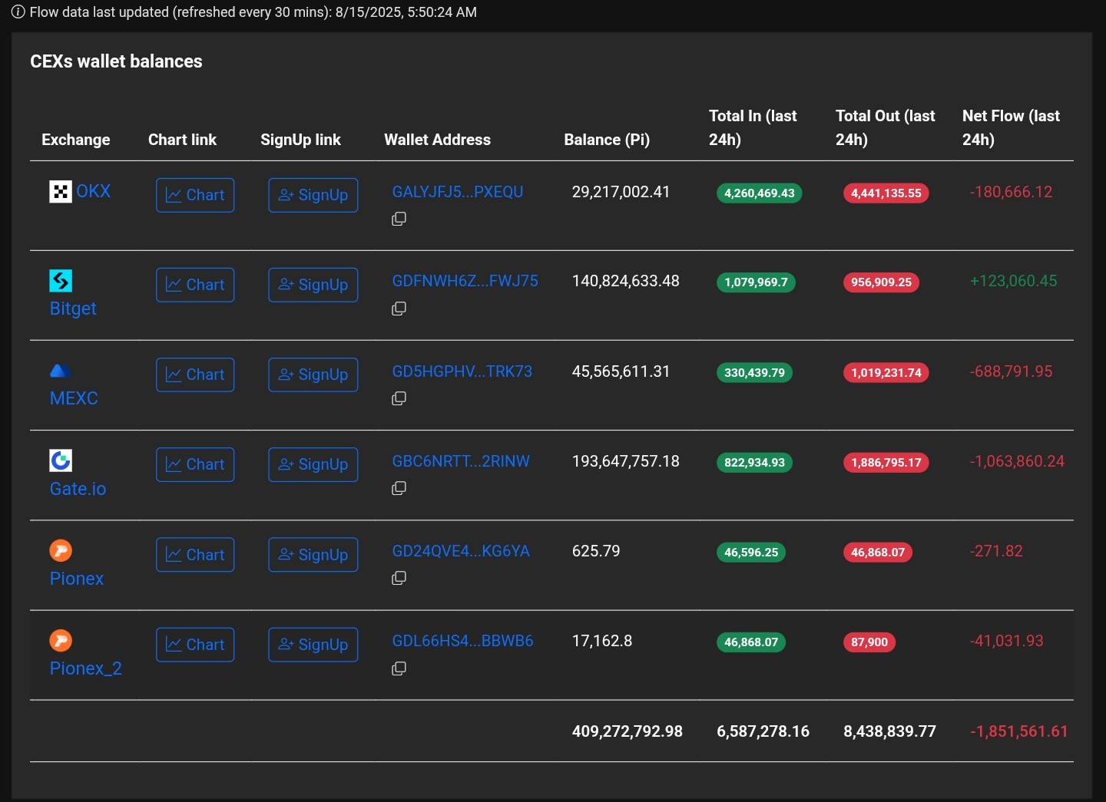Viewport: 1106px width, 802px height.
Task: Copy the OKX wallet address GALYJFJ5...PXEQU
Action: click(399, 219)
